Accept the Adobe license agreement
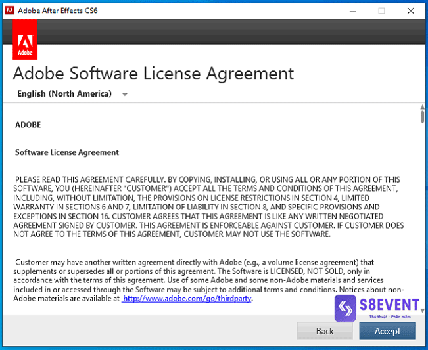 point(387,331)
